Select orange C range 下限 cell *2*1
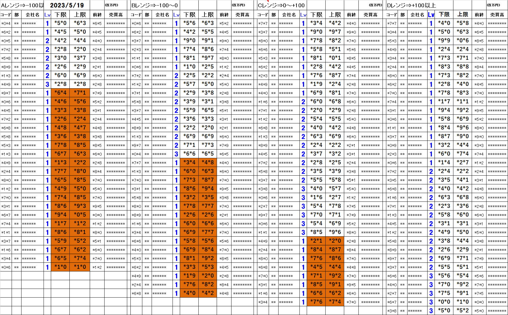 coord(316,241)
